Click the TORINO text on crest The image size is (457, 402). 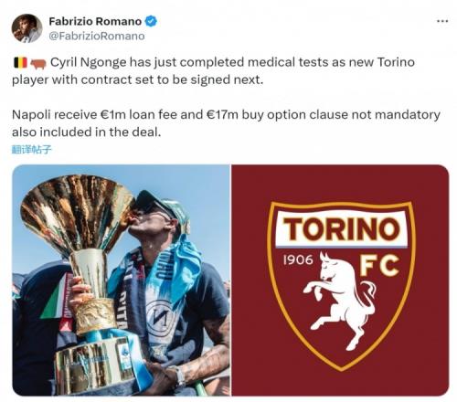click(342, 229)
